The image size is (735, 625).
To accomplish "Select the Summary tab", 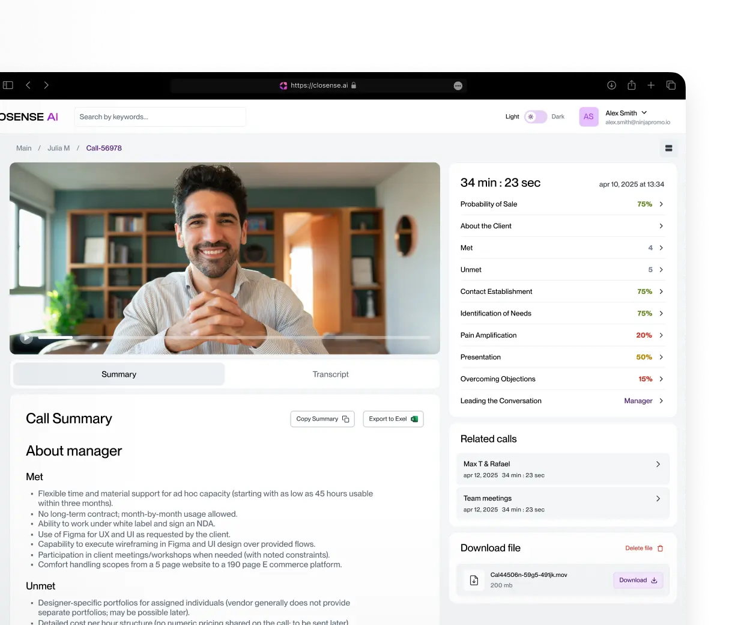I will click(x=119, y=374).
